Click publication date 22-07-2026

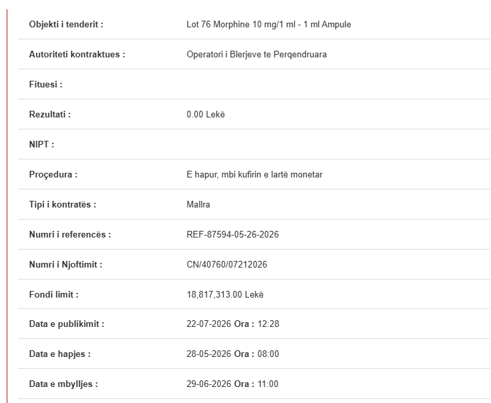click(208, 324)
